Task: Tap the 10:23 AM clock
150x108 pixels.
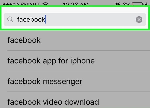Action: [76, 4]
